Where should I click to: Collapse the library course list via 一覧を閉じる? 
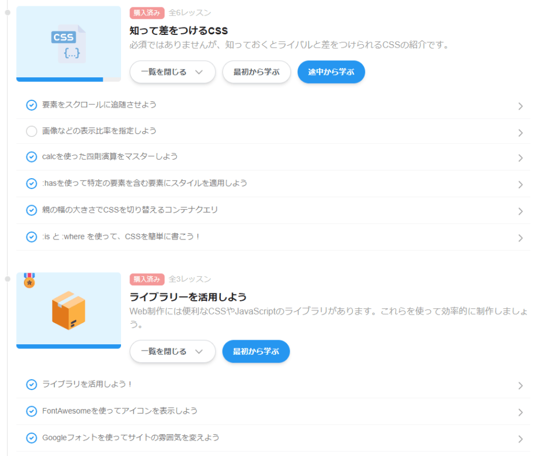[x=172, y=351]
